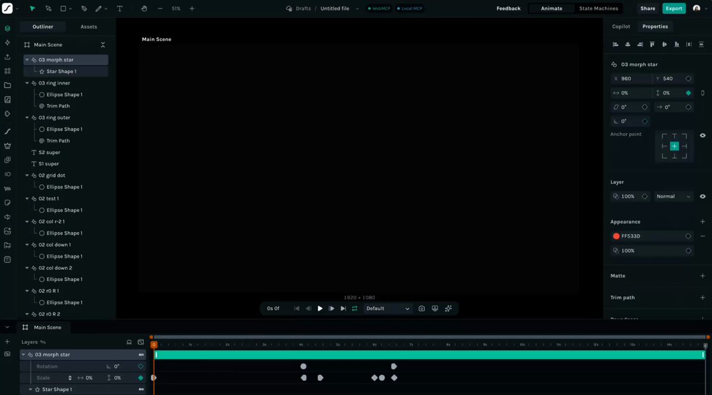
Task: Open the Drafts breadcrumb link
Action: point(303,9)
